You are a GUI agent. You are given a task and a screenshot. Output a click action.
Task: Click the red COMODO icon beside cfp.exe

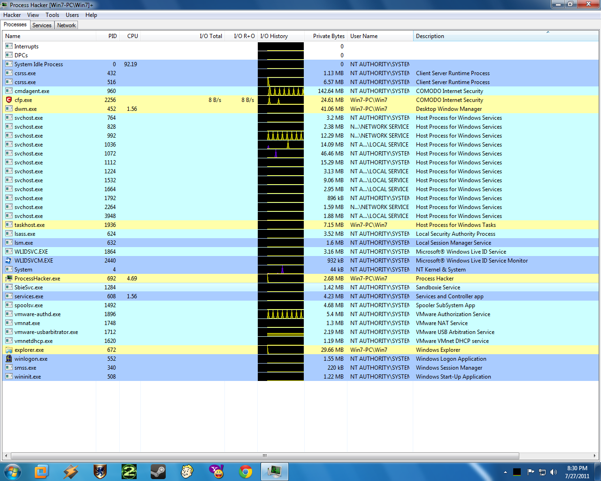tap(8, 100)
